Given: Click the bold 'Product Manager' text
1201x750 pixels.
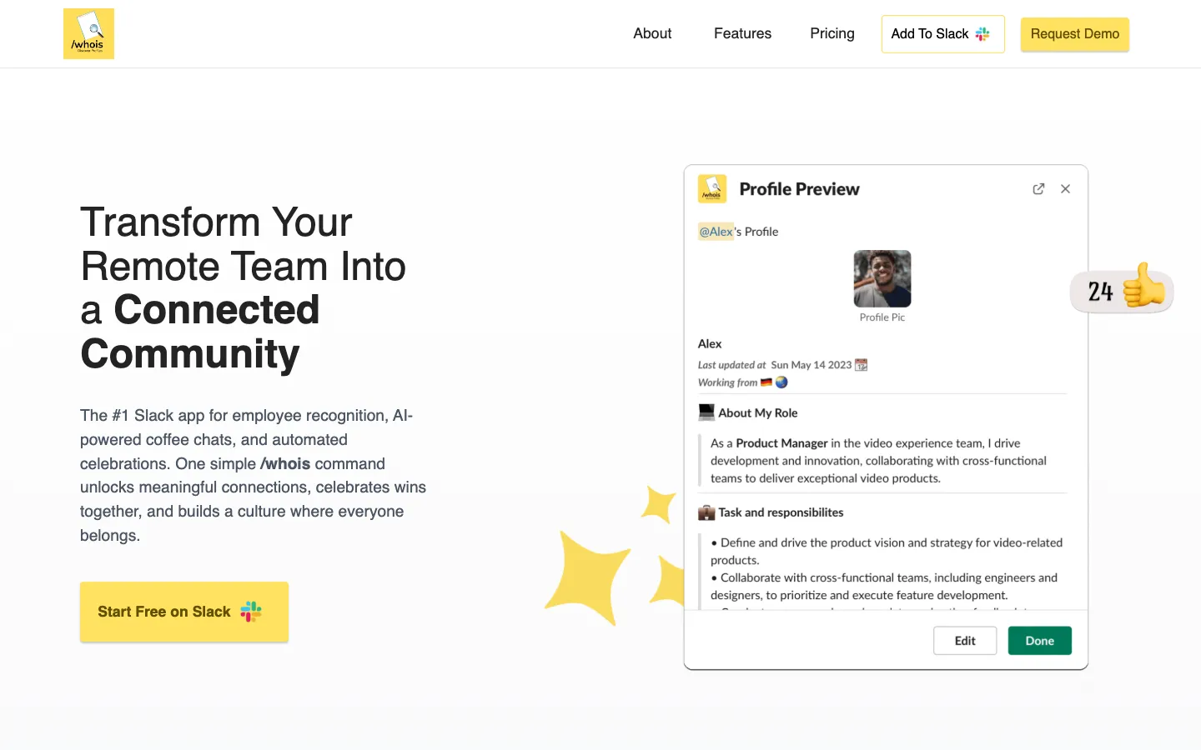Looking at the screenshot, I should tap(781, 443).
